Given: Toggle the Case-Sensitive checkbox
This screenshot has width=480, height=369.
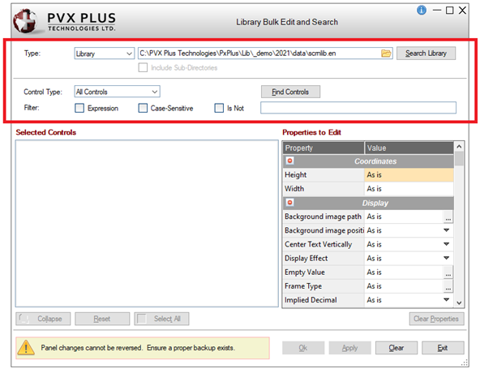Looking at the screenshot, I should [x=143, y=108].
